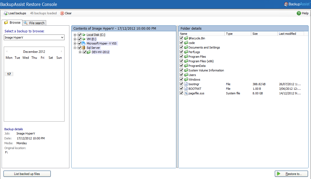This screenshot has width=311, height=179.
Task: Expand the DEV-HV-2012 tree node
Action: coord(80,52)
